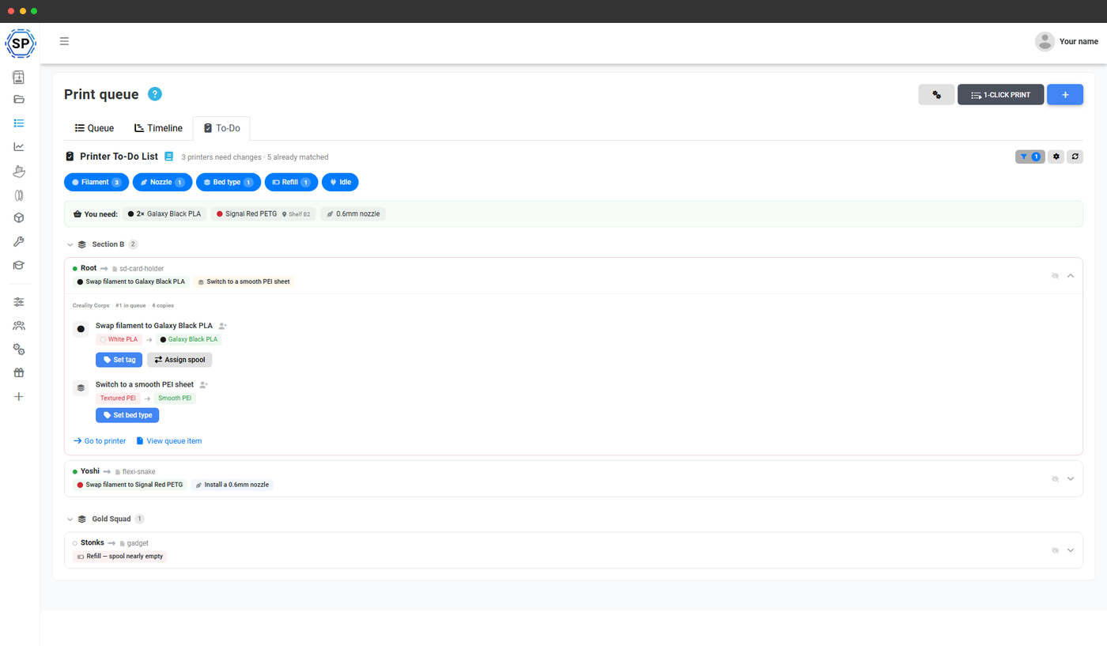1107x646 pixels.
Task: Select the print queue list icon in sidebar
Action: tap(19, 123)
